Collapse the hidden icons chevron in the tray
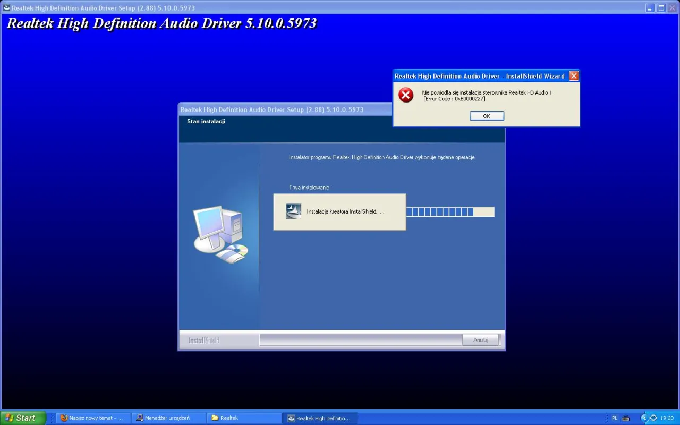The width and height of the screenshot is (680, 425). 644,418
